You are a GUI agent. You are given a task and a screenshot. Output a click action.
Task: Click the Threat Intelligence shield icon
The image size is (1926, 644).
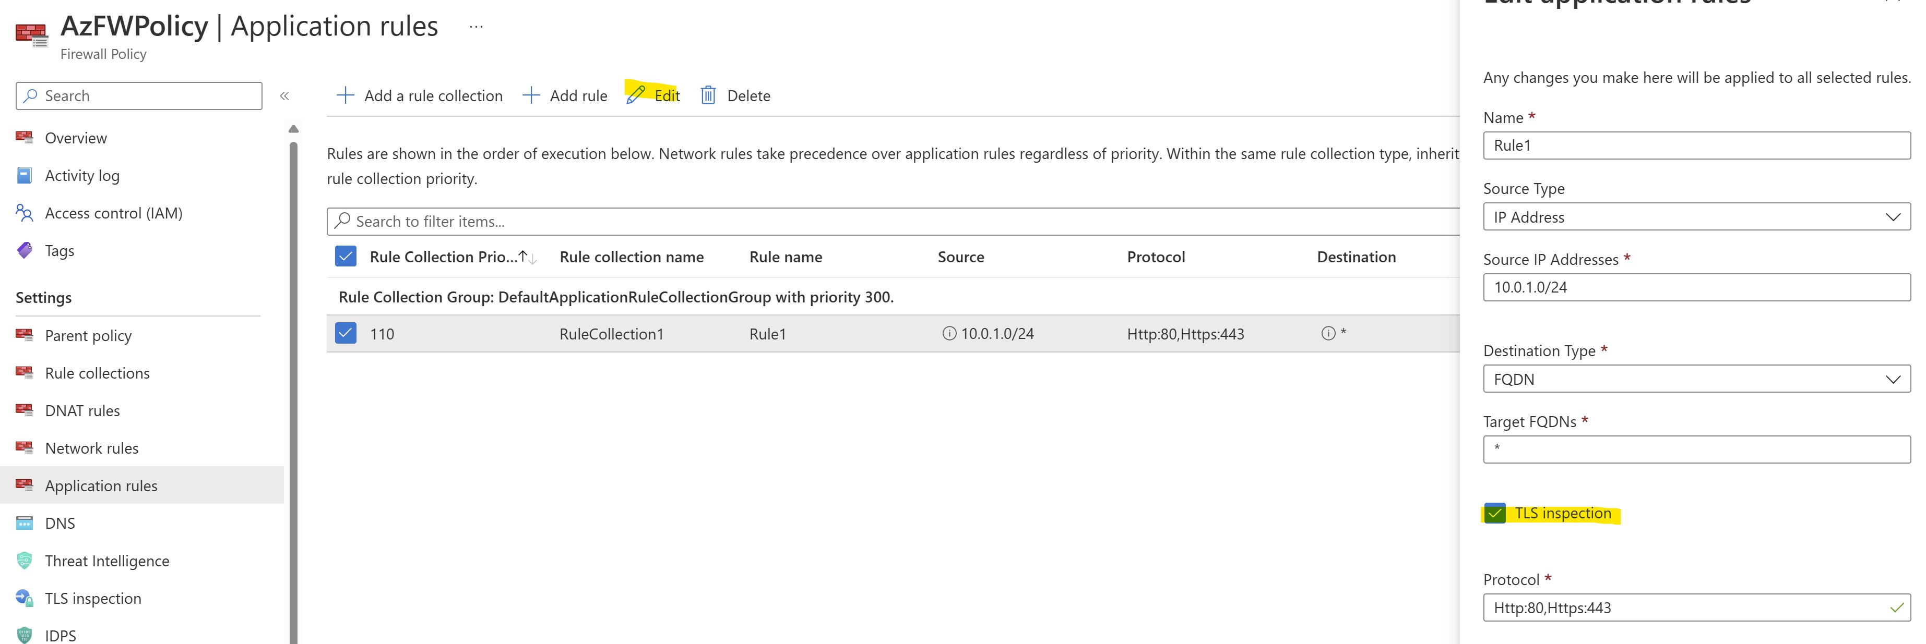coord(24,561)
